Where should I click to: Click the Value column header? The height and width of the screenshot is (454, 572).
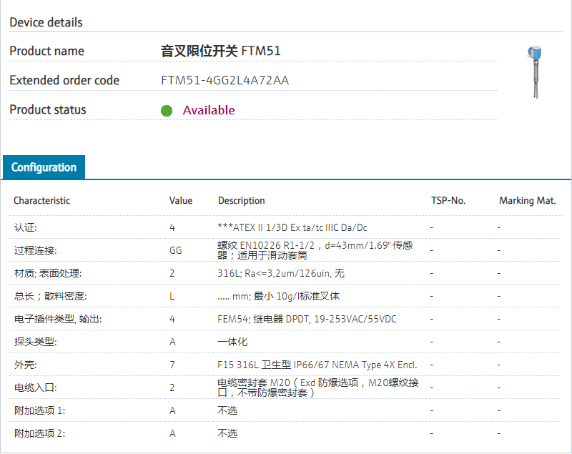tap(181, 201)
